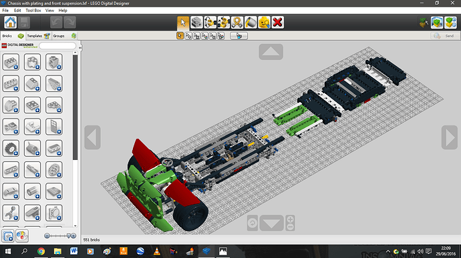Open the Hide tool with minifigure head
Viewport: 461px width, 258px height.
pyautogui.click(x=264, y=22)
